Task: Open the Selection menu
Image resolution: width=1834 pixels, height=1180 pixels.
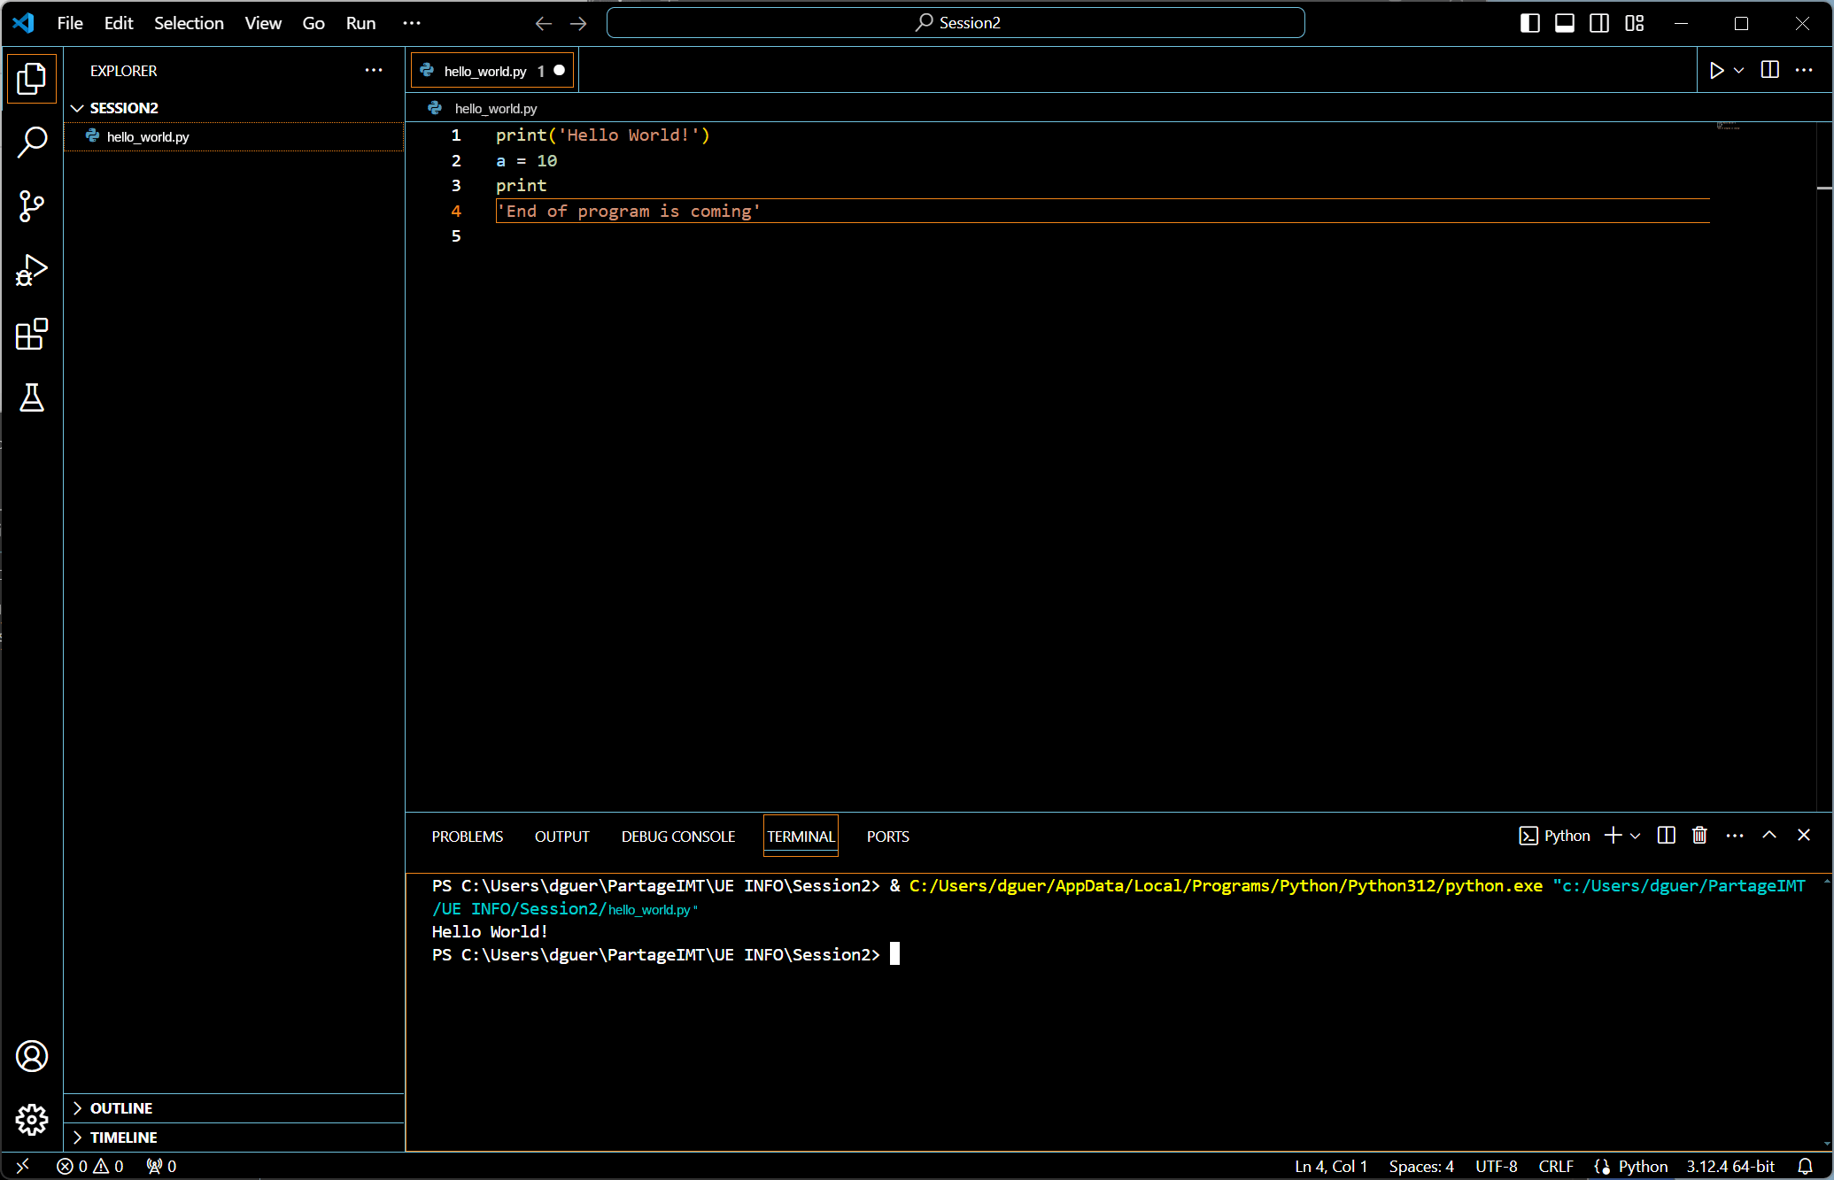Action: click(x=189, y=23)
